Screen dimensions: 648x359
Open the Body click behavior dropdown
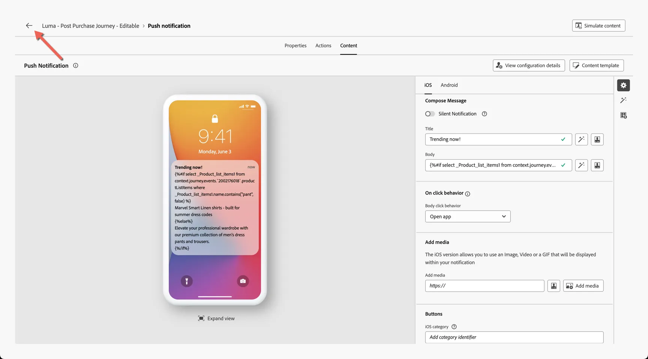click(468, 217)
